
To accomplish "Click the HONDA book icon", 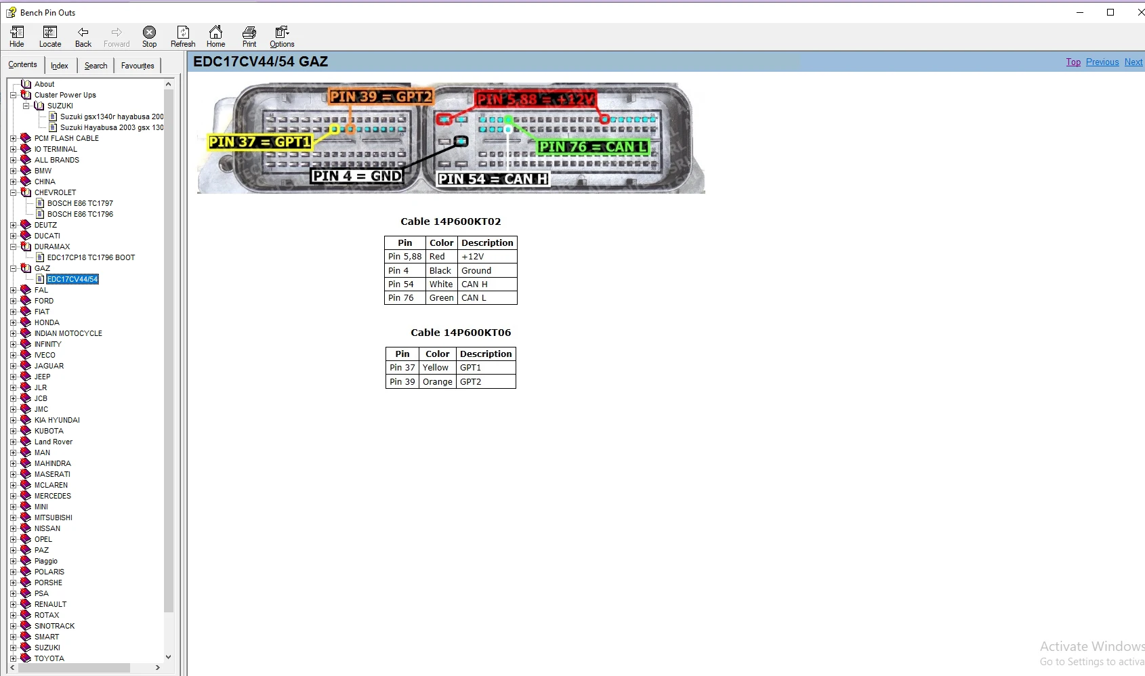I will (26, 322).
